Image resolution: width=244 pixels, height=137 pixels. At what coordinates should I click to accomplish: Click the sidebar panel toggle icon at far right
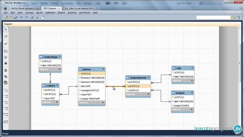click(238, 18)
